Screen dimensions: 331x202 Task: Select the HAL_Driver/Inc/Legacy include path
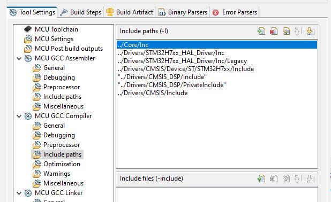pyautogui.click(x=217, y=61)
